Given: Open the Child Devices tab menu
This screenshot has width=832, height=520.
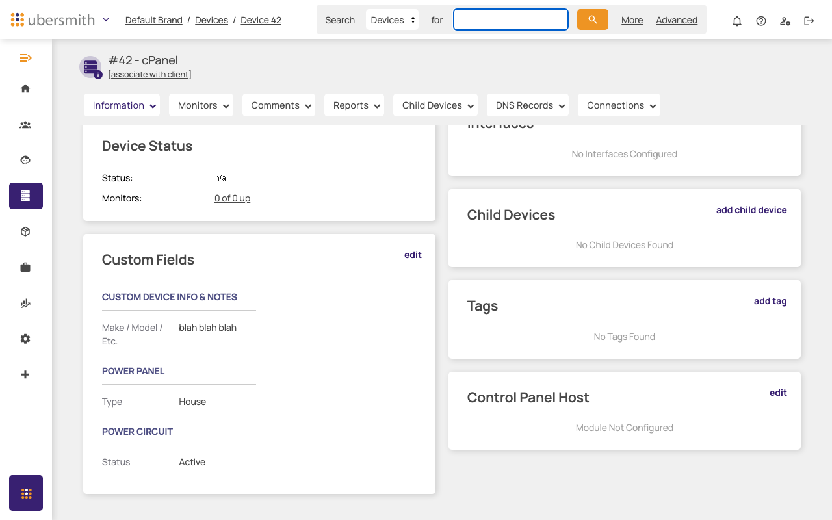Looking at the screenshot, I should pos(435,105).
